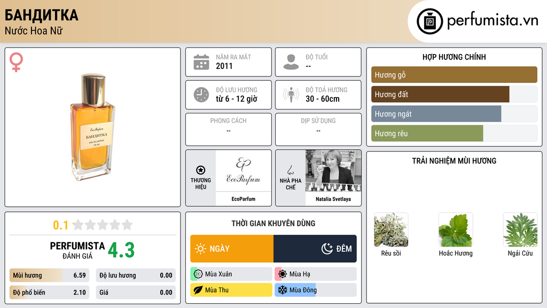The image size is (547, 308).
Task: Click the БАНДИТКА perfume title
Action: (42, 16)
